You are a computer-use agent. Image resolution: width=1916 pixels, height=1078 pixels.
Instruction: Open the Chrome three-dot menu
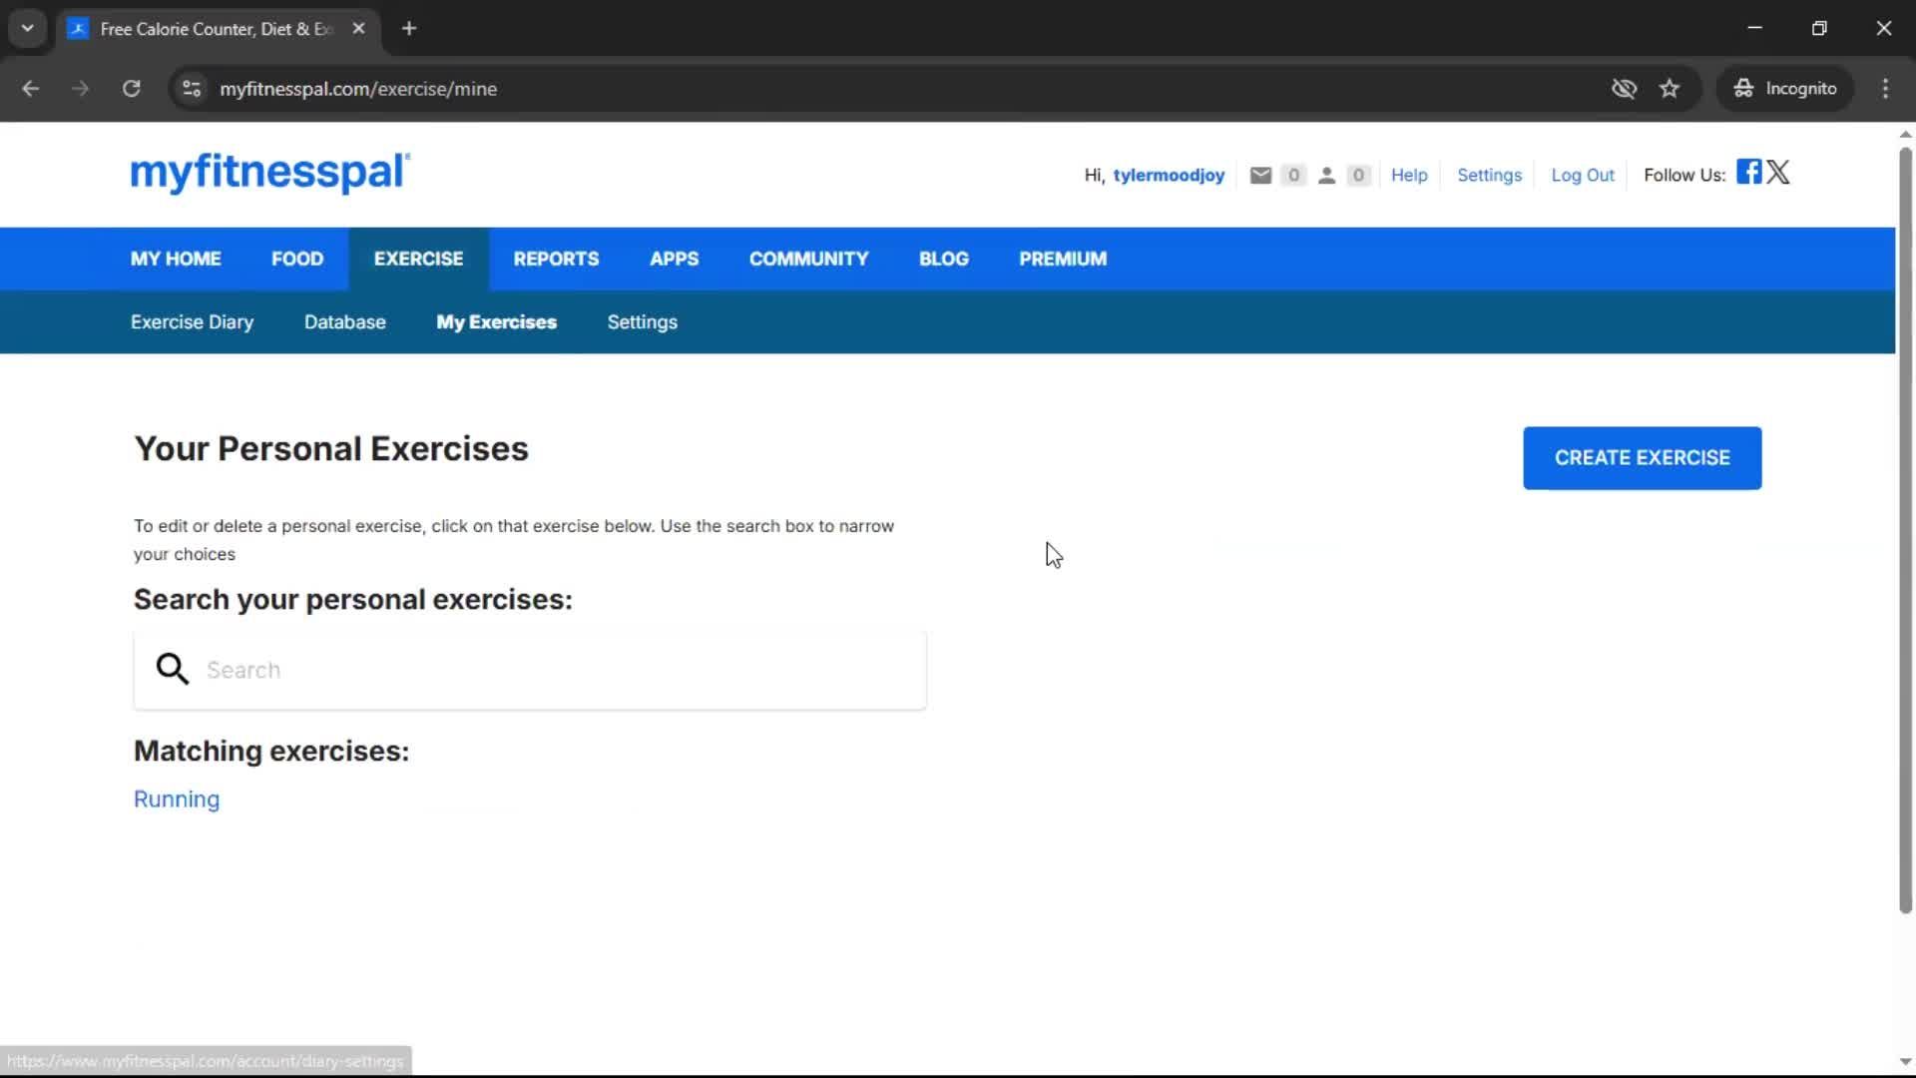1885,89
